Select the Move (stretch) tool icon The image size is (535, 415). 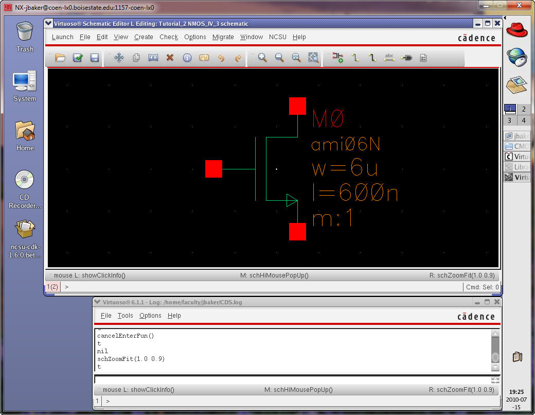119,58
